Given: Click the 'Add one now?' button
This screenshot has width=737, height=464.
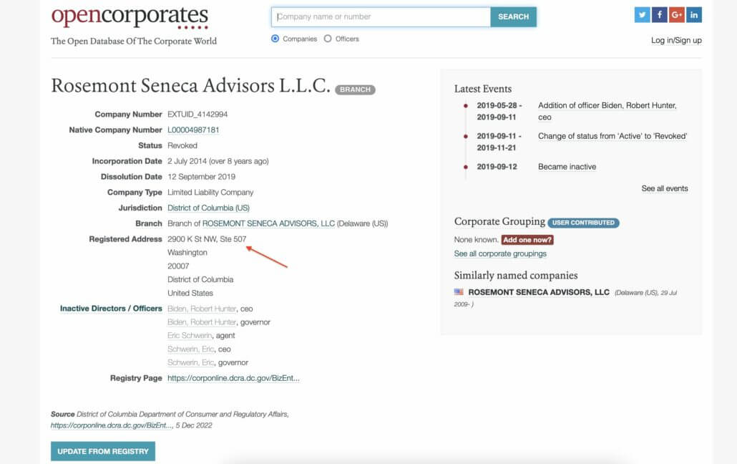Looking at the screenshot, I should coord(527,240).
